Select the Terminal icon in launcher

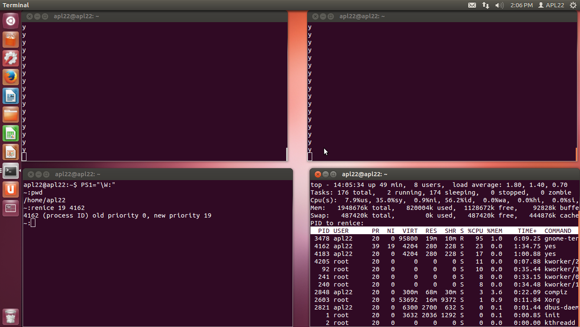[11, 170]
